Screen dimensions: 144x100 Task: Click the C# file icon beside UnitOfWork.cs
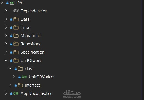[24, 77]
